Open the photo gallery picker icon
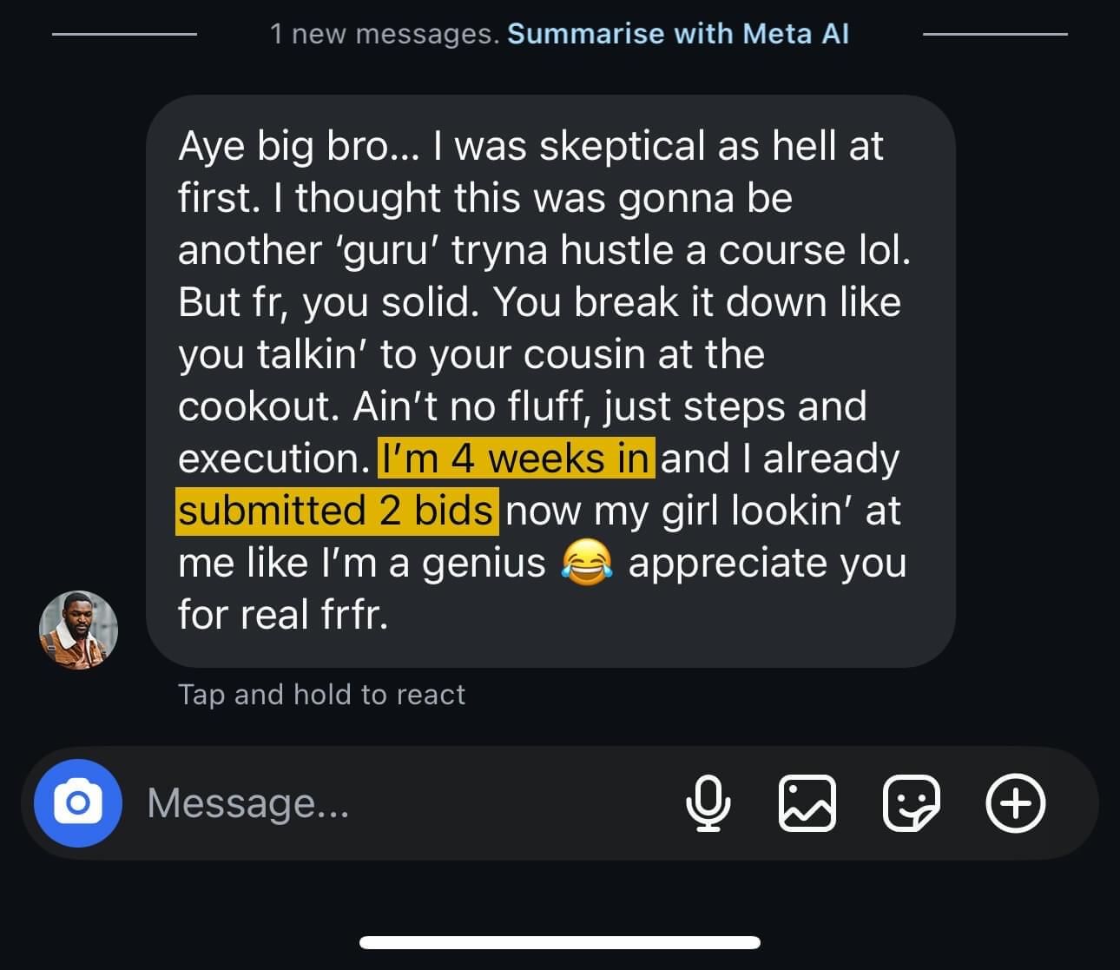The height and width of the screenshot is (970, 1120). coord(807,803)
